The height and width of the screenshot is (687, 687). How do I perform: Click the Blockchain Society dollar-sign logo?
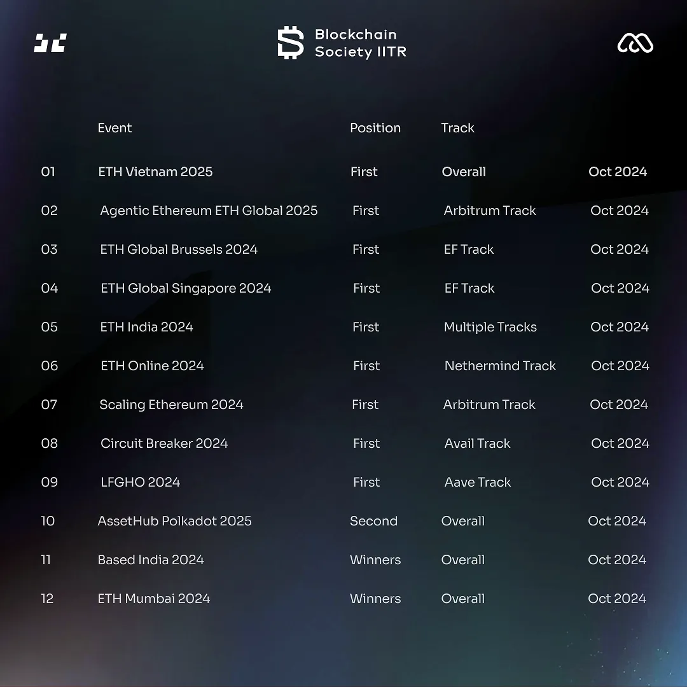(291, 43)
